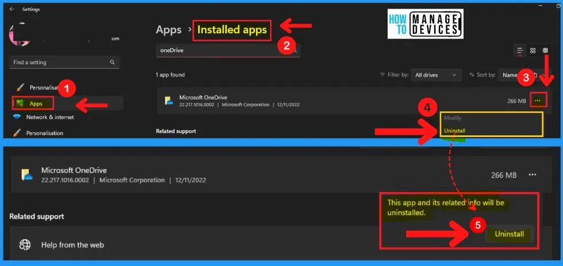Click the Related support heading in lower panel
Screen dimensions: 563x266
[x=37, y=217]
